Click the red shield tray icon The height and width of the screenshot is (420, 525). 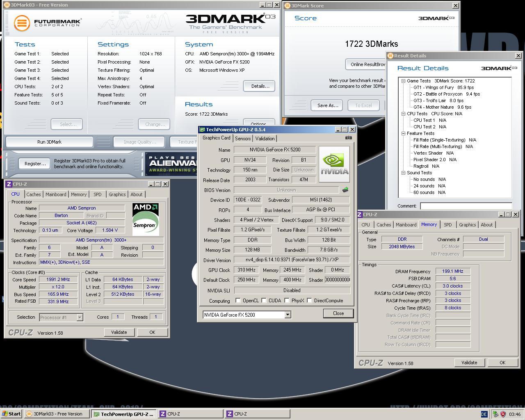point(503,414)
